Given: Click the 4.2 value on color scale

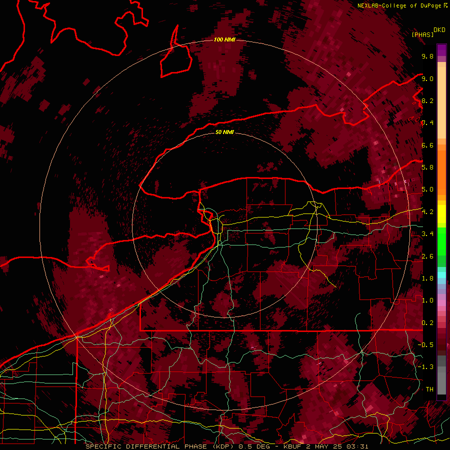Looking at the screenshot, I should point(427,212).
